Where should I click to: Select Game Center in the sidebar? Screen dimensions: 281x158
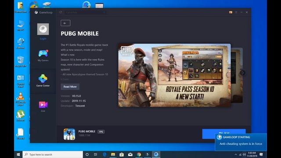(43, 80)
